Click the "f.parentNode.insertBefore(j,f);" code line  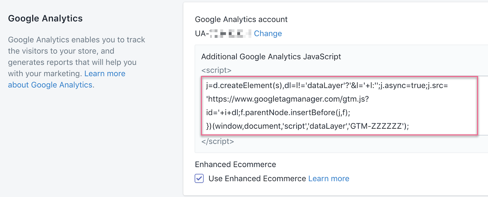(x=295, y=113)
